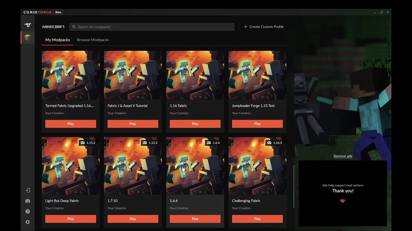Select the Challenging Fabric thumbnail image

click(257, 166)
